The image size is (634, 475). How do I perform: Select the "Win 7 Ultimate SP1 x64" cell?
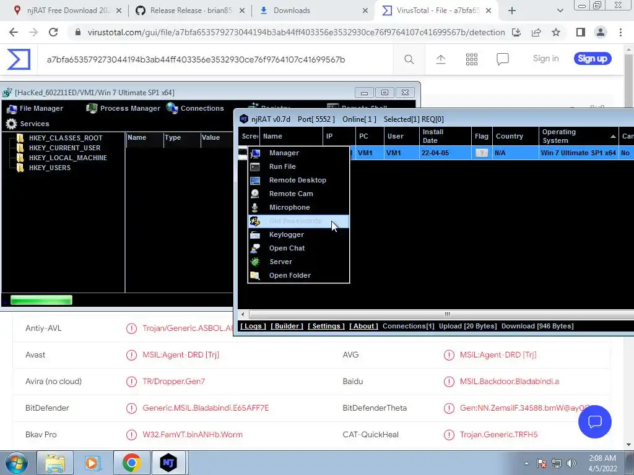coord(578,153)
